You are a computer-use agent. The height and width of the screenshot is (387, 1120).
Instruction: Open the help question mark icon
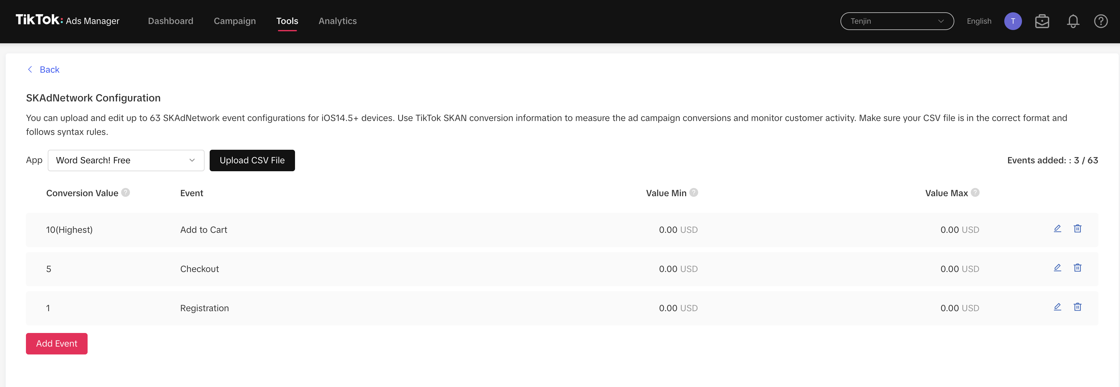point(1101,21)
